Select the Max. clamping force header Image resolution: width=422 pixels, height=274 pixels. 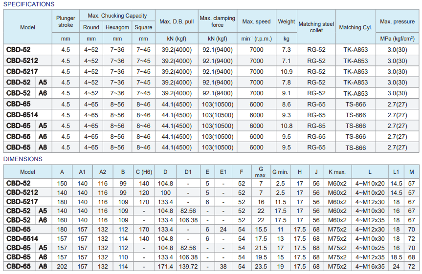tap(217, 21)
